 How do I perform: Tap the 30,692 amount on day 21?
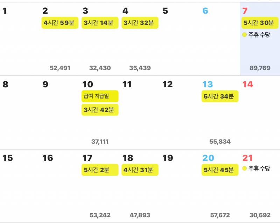(x=260, y=215)
